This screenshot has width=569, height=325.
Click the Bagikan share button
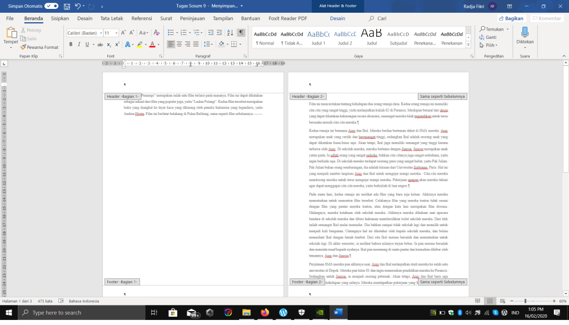(511, 18)
